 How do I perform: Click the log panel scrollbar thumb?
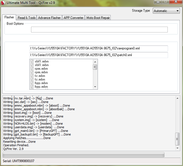tap(177, 139)
